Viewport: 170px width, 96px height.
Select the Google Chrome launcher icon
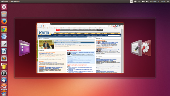click(x=4, y=29)
